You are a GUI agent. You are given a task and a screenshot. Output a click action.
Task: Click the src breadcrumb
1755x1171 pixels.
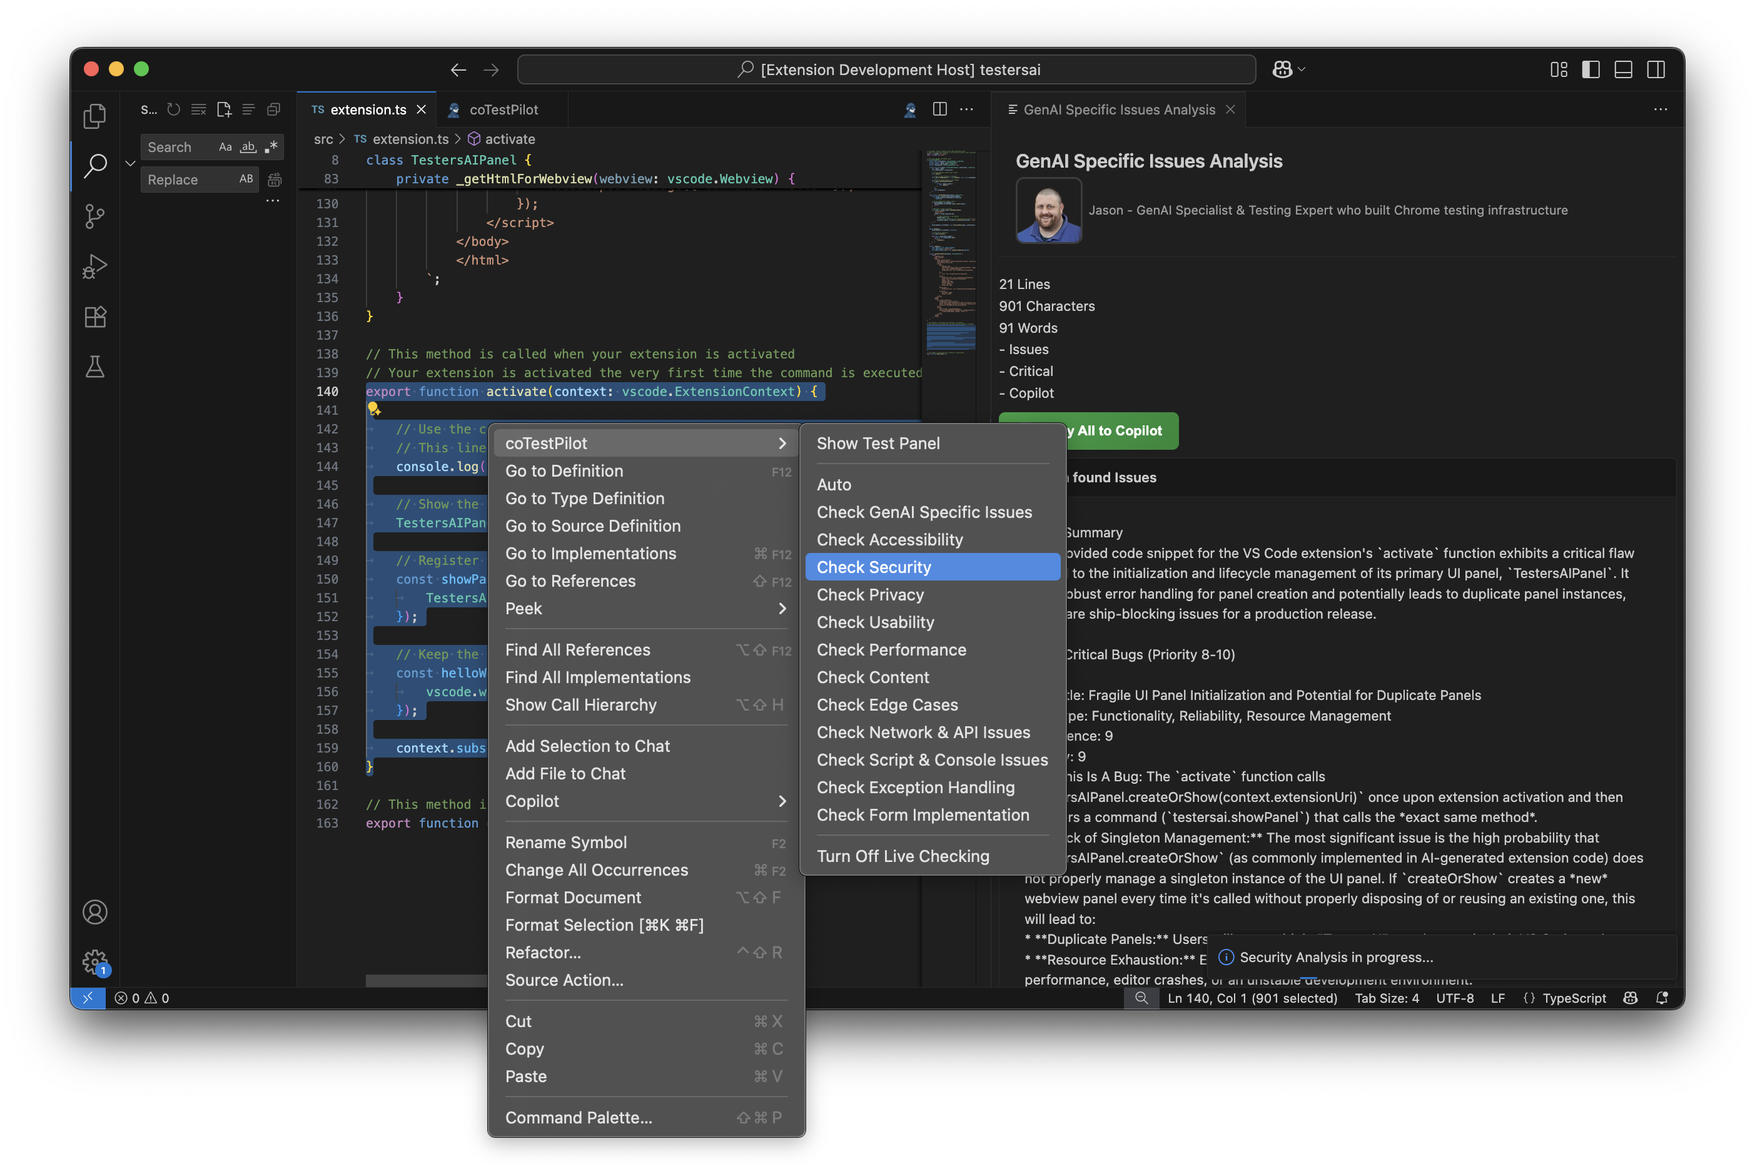pyautogui.click(x=323, y=139)
